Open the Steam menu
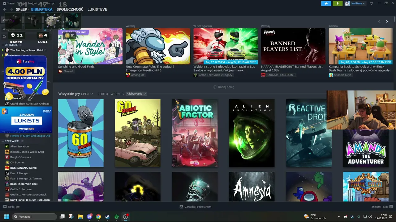Screen dimensions: 396x222 (11, 3)
